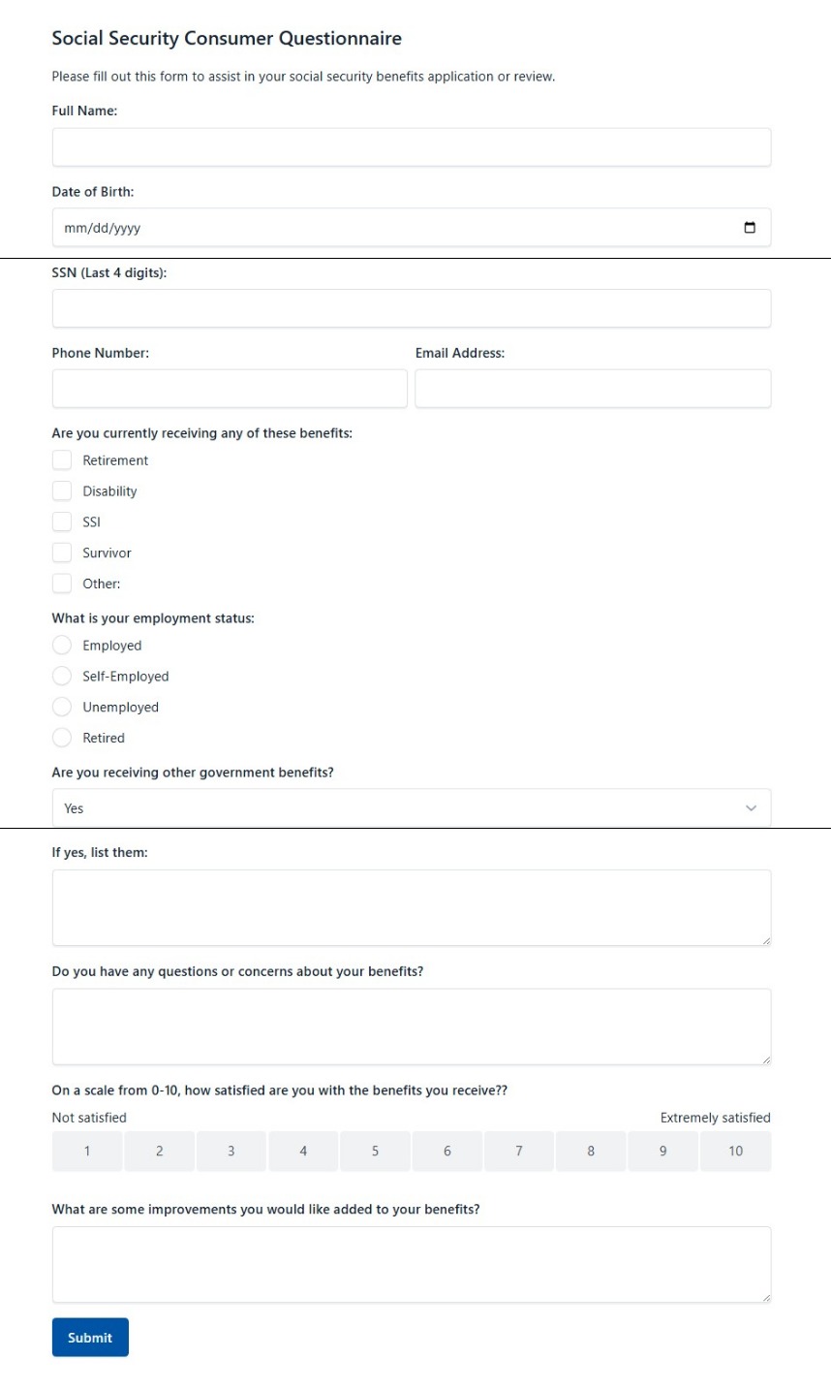831x1390 pixels.
Task: Select the Self-Employed radio button
Action: point(62,676)
